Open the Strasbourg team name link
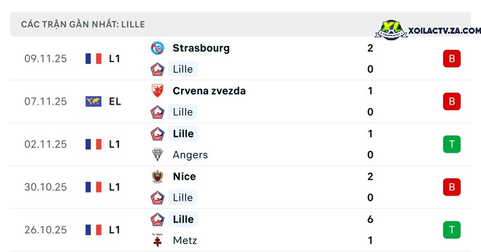The image size is (481, 252). point(201,48)
